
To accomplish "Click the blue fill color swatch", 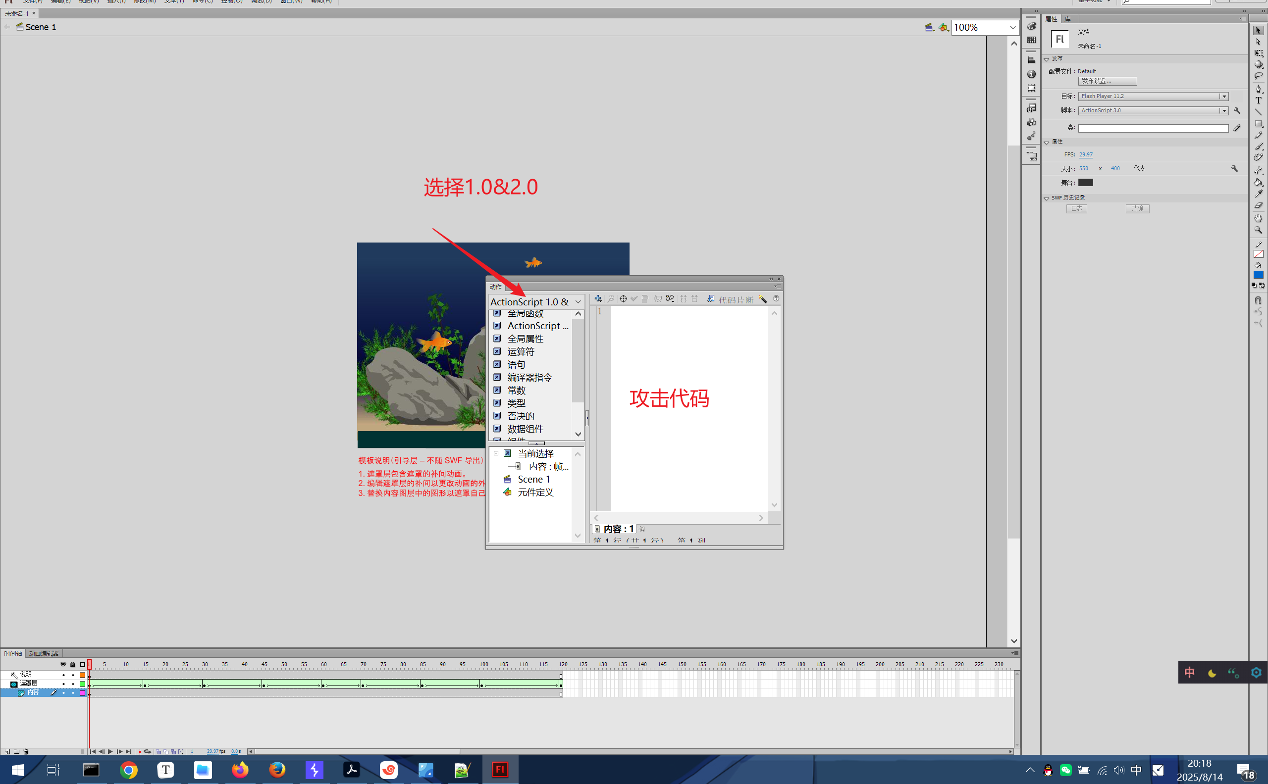I will 1258,275.
